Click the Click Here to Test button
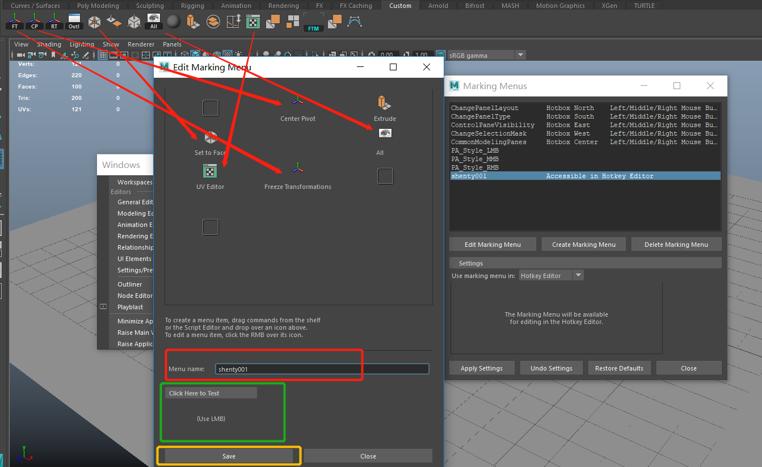The image size is (762, 467). tap(211, 393)
